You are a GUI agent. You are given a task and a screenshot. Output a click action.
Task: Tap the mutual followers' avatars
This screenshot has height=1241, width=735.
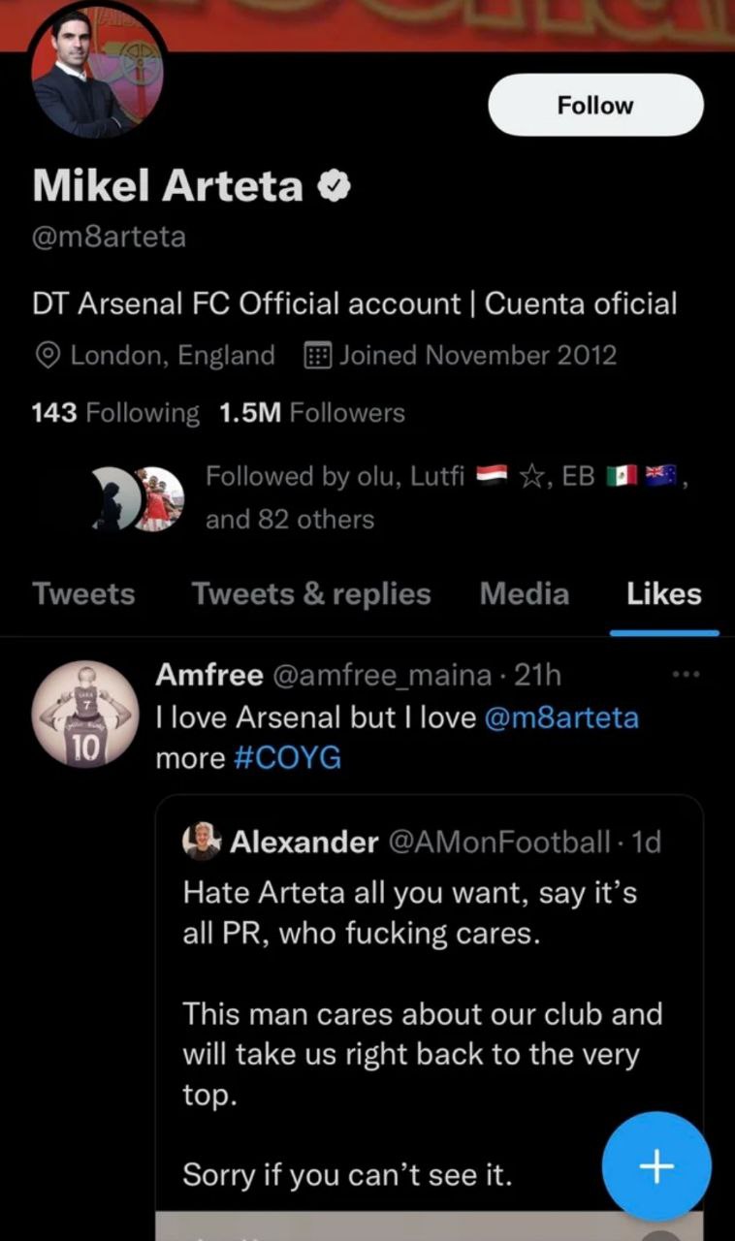(138, 498)
